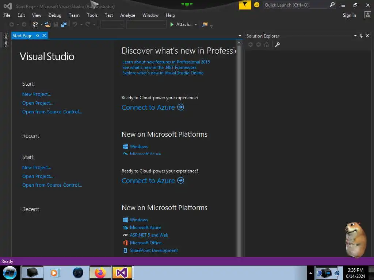This screenshot has width=374, height=280.
Task: Open the document tab list dropdown
Action: [x=240, y=36]
